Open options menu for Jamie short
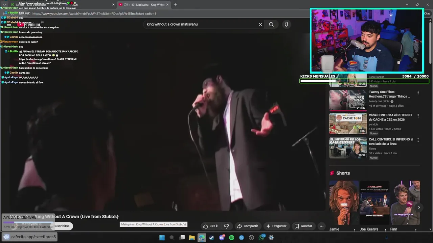 [x=355, y=230]
